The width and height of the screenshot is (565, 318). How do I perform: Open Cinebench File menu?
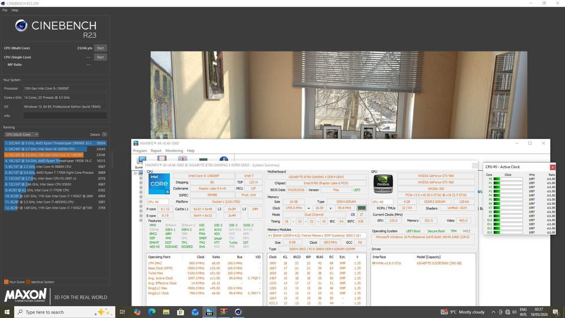[x=5, y=10]
